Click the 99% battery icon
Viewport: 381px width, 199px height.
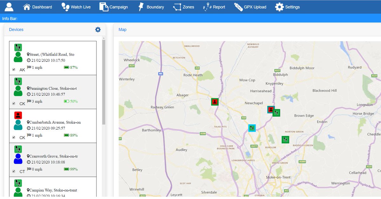pos(67,169)
